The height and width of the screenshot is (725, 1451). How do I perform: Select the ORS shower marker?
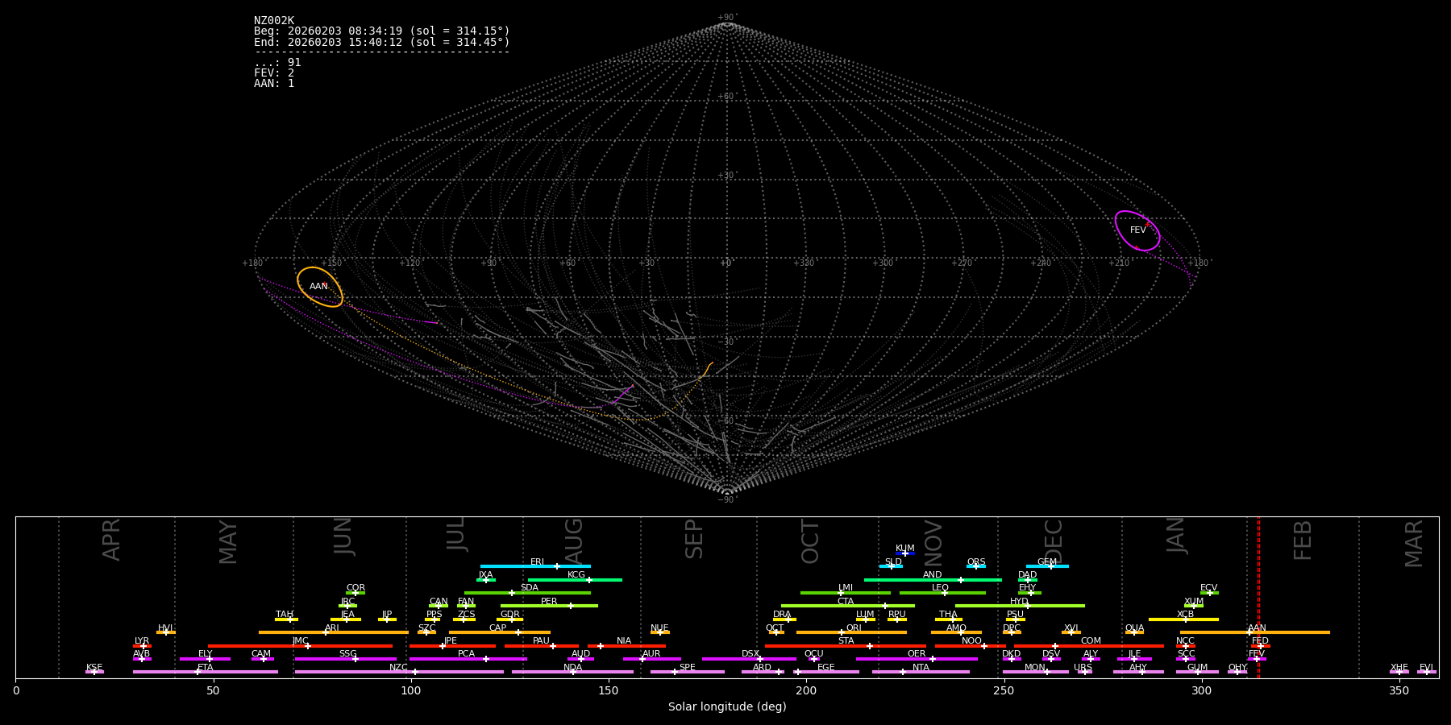[x=976, y=566]
